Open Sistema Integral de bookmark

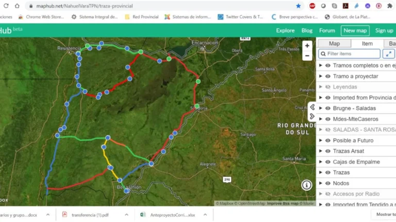tap(94, 17)
